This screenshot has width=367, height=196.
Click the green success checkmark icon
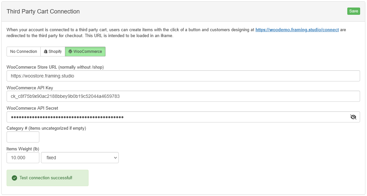14,178
